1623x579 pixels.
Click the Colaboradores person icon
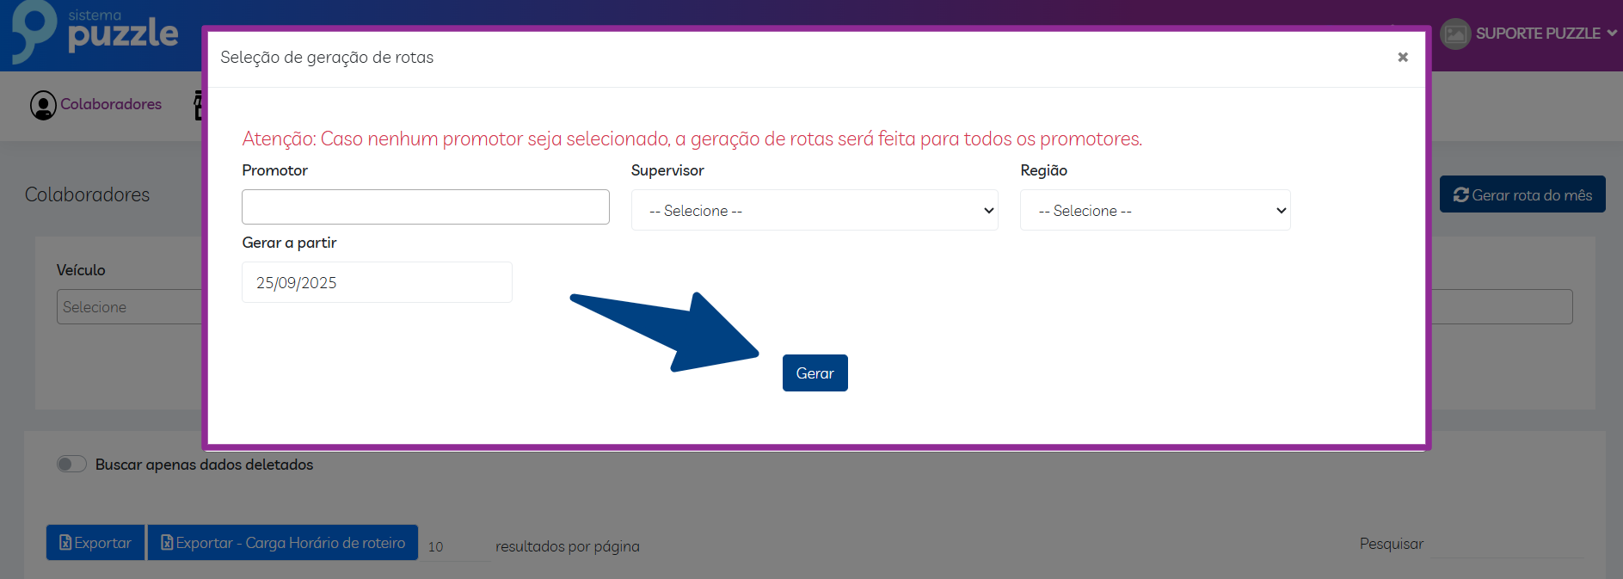[43, 105]
